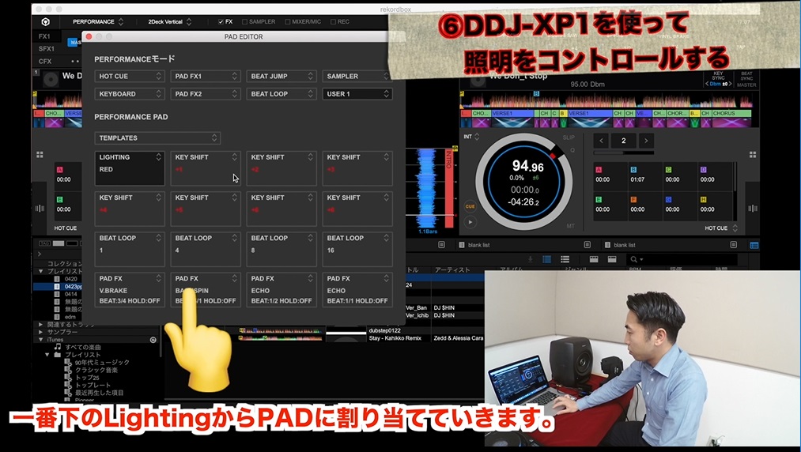Open PAD FX ECHO BEAT:1/2 pad dropdown
The height and width of the screenshot is (452, 801).
[x=310, y=278]
